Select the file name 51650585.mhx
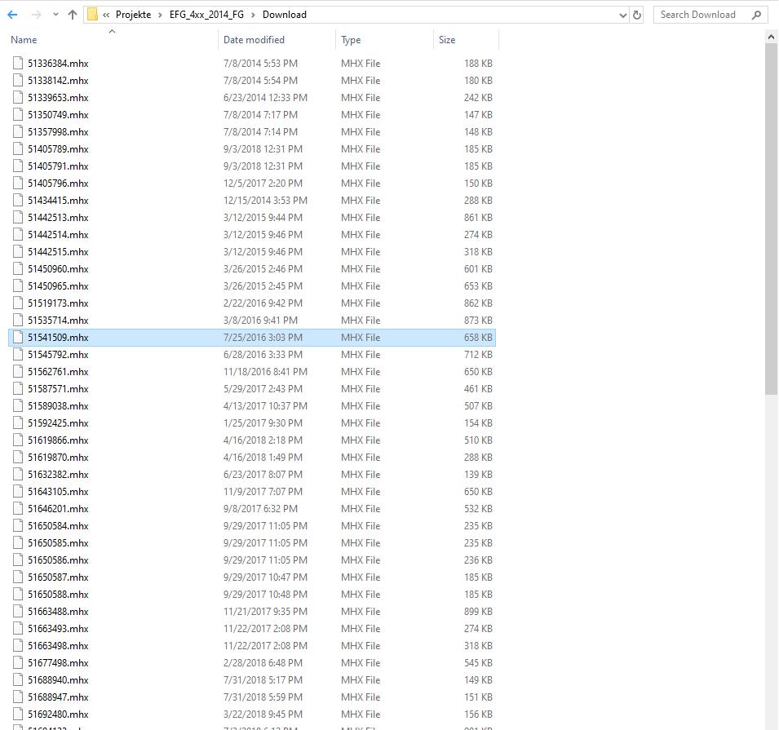The width and height of the screenshot is (779, 730). pyautogui.click(x=58, y=543)
